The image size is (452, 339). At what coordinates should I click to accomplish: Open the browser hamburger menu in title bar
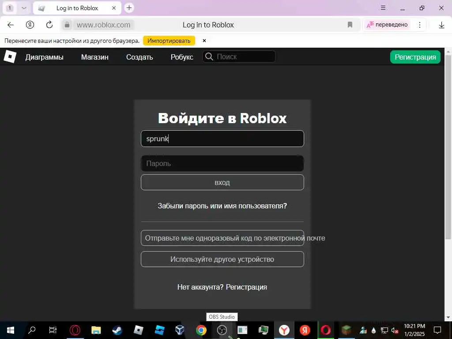tap(383, 8)
